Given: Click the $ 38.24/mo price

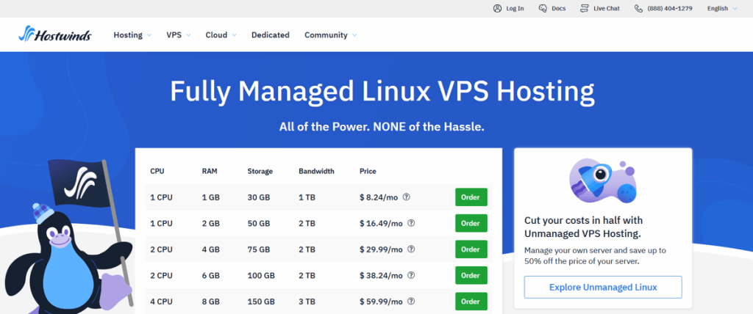Looking at the screenshot, I should [x=381, y=276].
